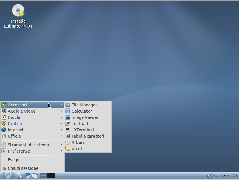Click the Tabella caratteri icon
Viewport: 239px width, 180px height.
coord(68,136)
